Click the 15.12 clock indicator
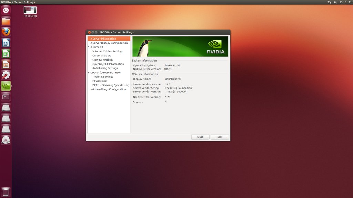Image resolution: width=353 pixels, height=198 pixels. 343,2
